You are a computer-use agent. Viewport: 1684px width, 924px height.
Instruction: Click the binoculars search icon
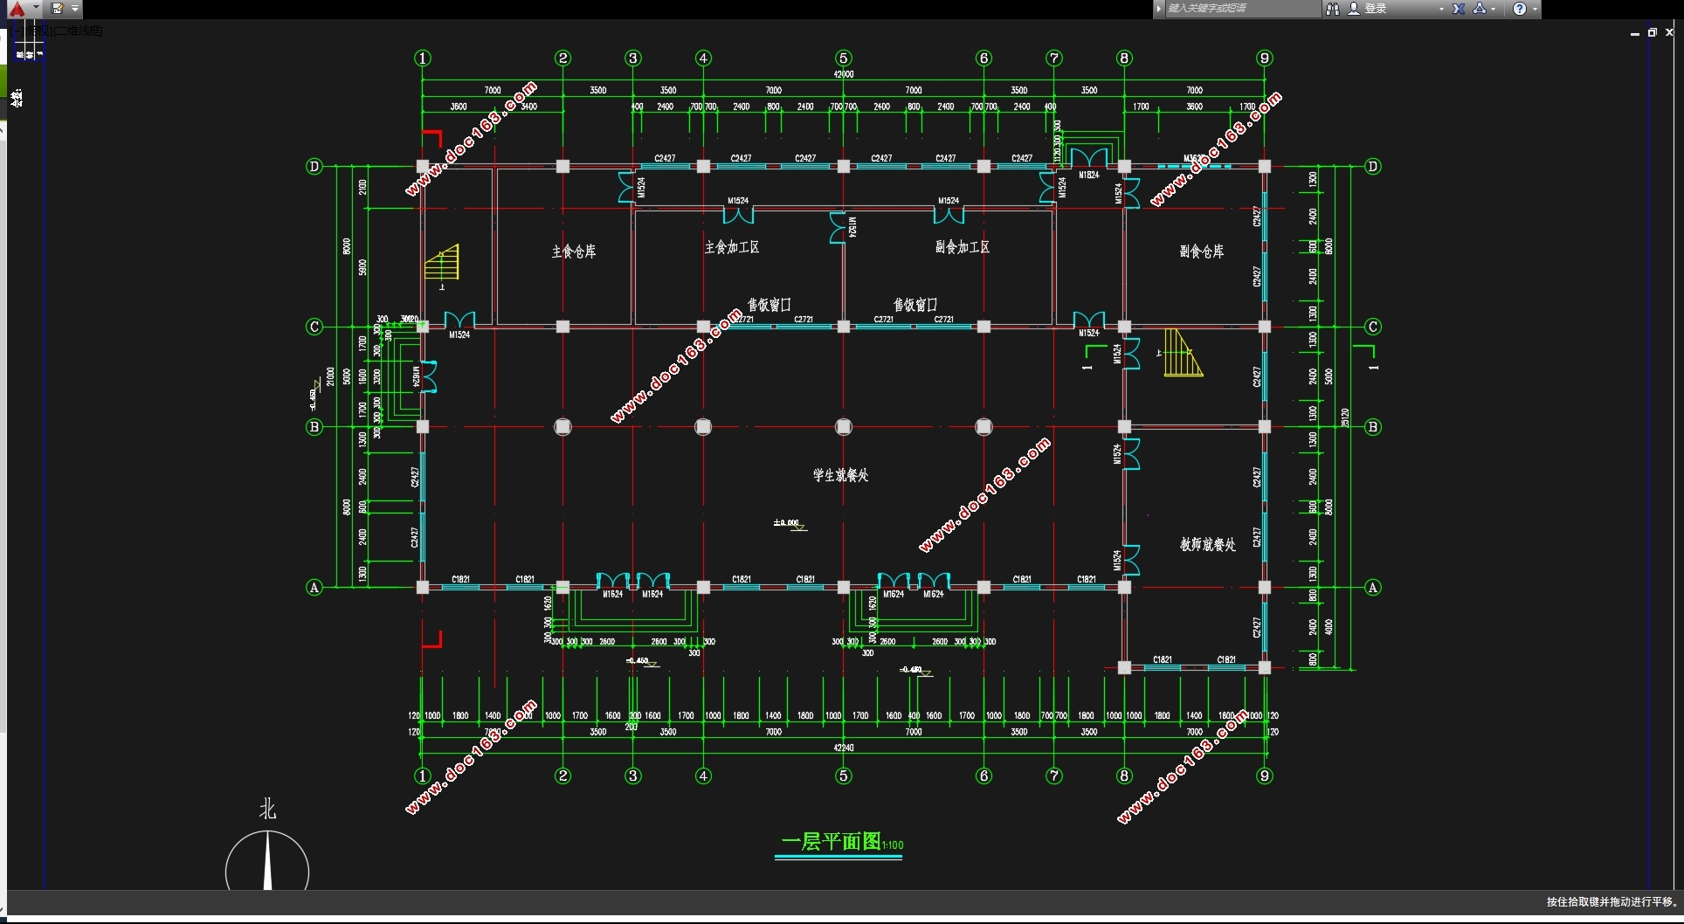(1332, 9)
